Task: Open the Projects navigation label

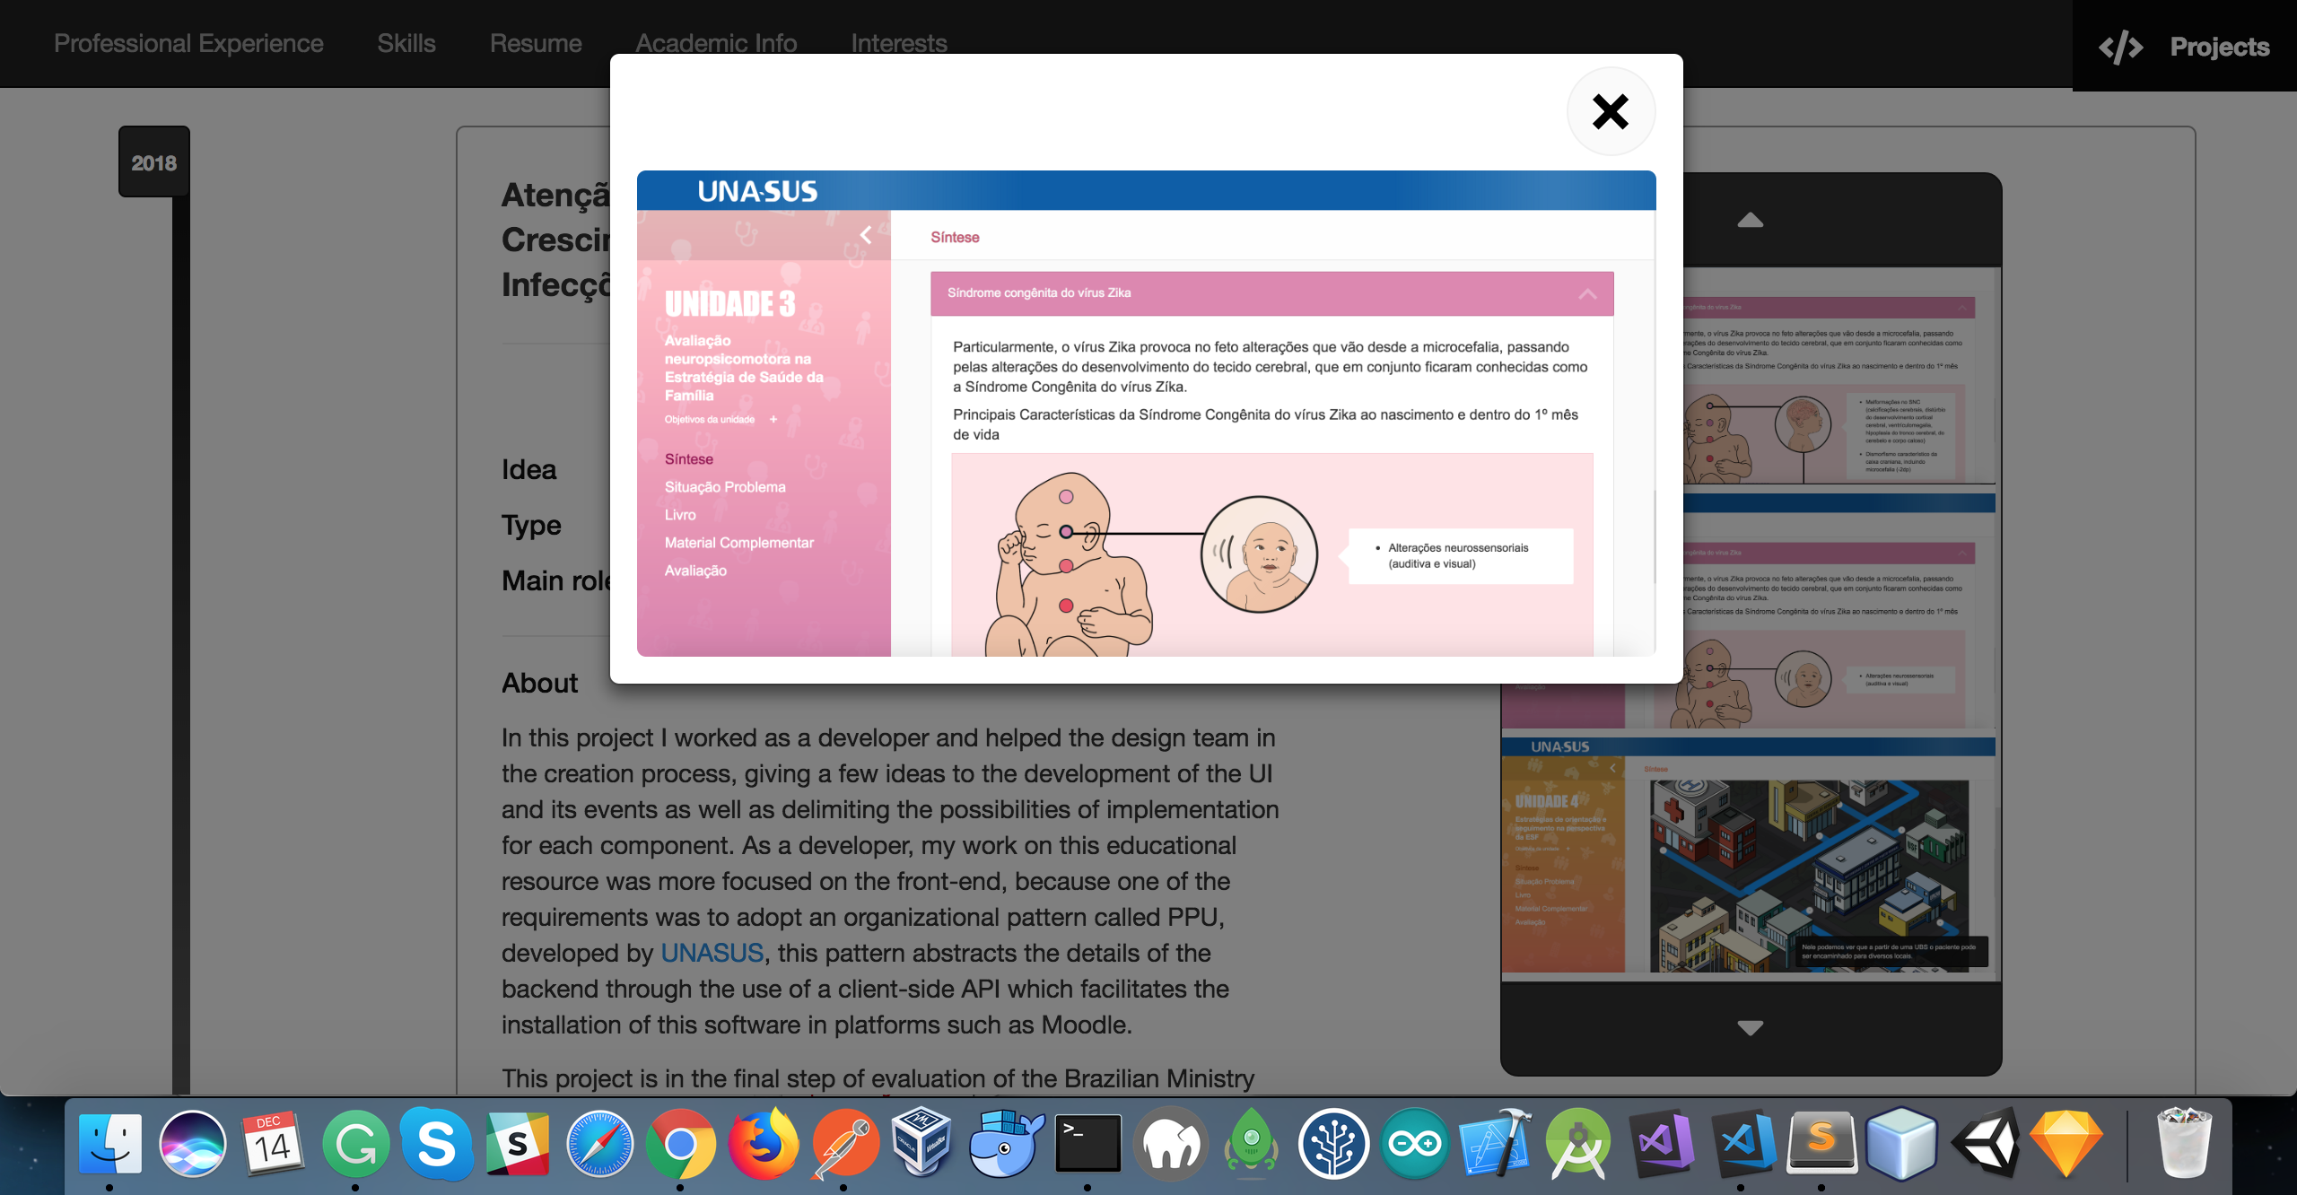Action: 2219,47
